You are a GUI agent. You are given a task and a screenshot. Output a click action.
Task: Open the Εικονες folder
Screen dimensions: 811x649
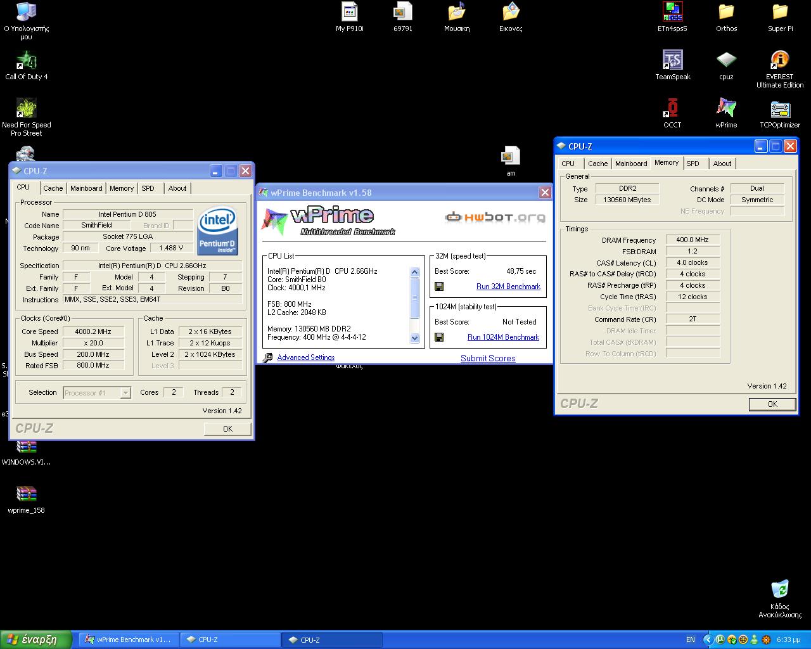(x=511, y=17)
